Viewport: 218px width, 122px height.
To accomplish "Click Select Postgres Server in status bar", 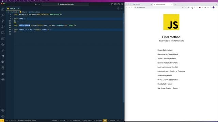I will [27, 121].
